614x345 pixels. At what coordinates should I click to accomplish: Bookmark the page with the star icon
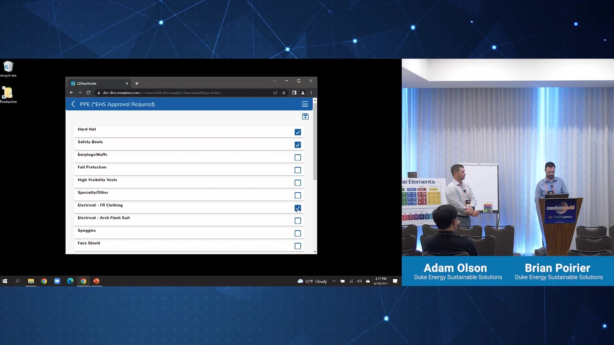(x=284, y=93)
